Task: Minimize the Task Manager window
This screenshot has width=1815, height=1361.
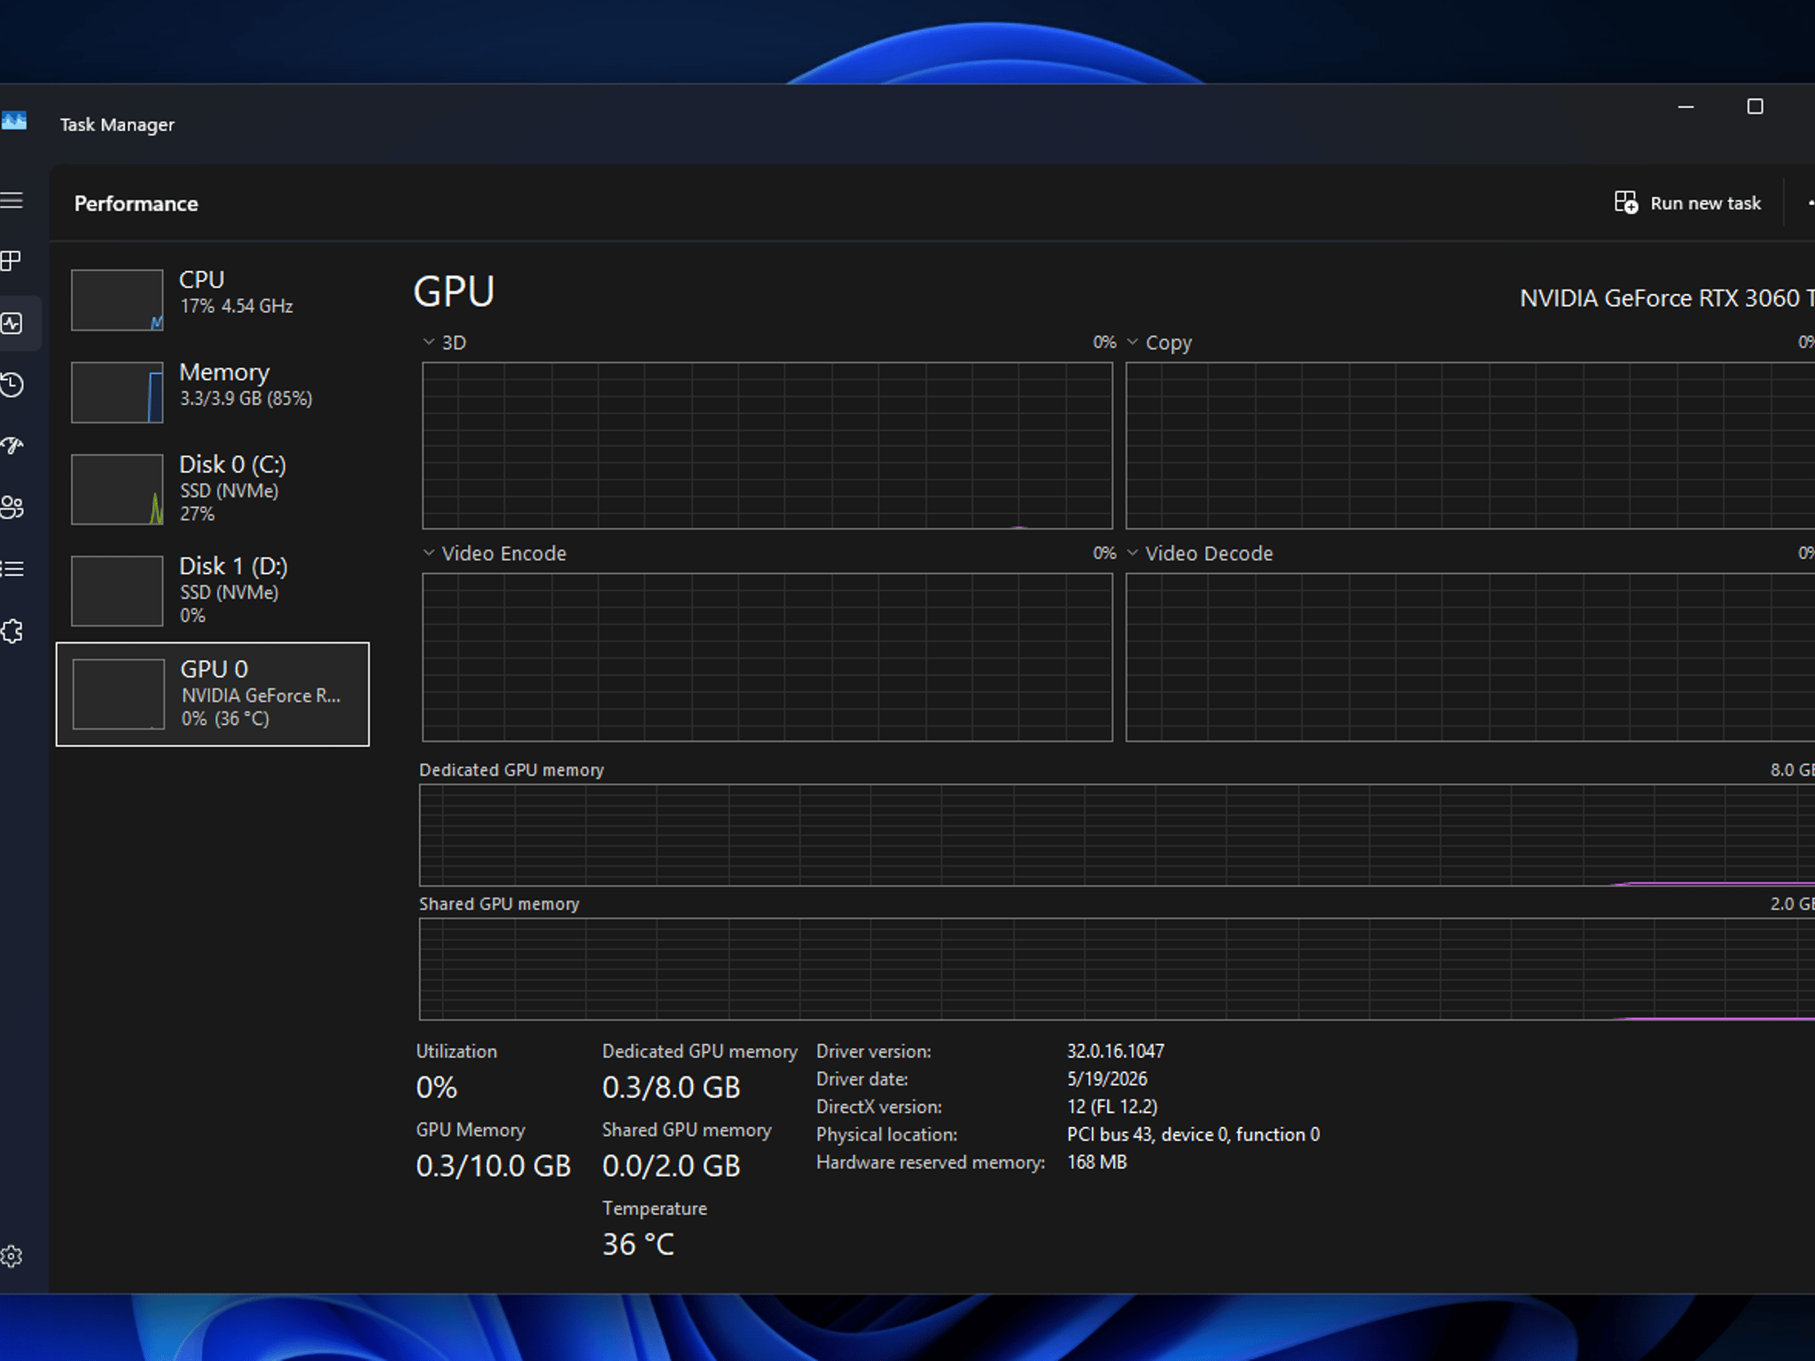Action: (1686, 106)
